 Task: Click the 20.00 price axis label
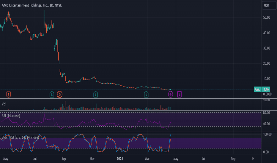pos(267,63)
